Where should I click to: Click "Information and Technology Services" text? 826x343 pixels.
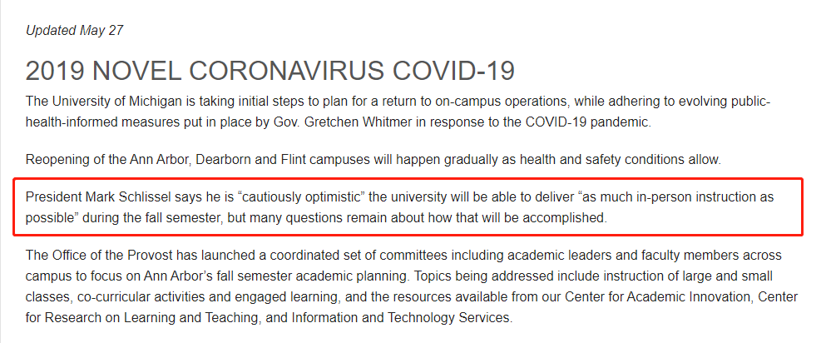[400, 318]
